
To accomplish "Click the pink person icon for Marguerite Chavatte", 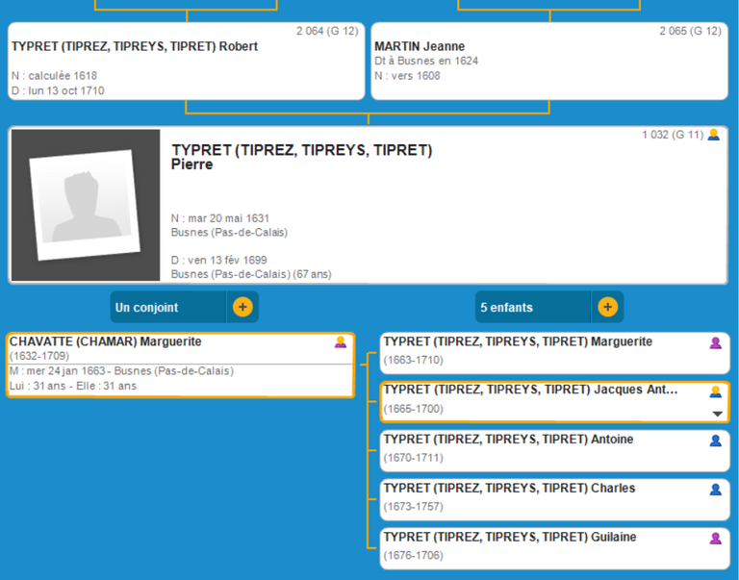I will [x=340, y=342].
